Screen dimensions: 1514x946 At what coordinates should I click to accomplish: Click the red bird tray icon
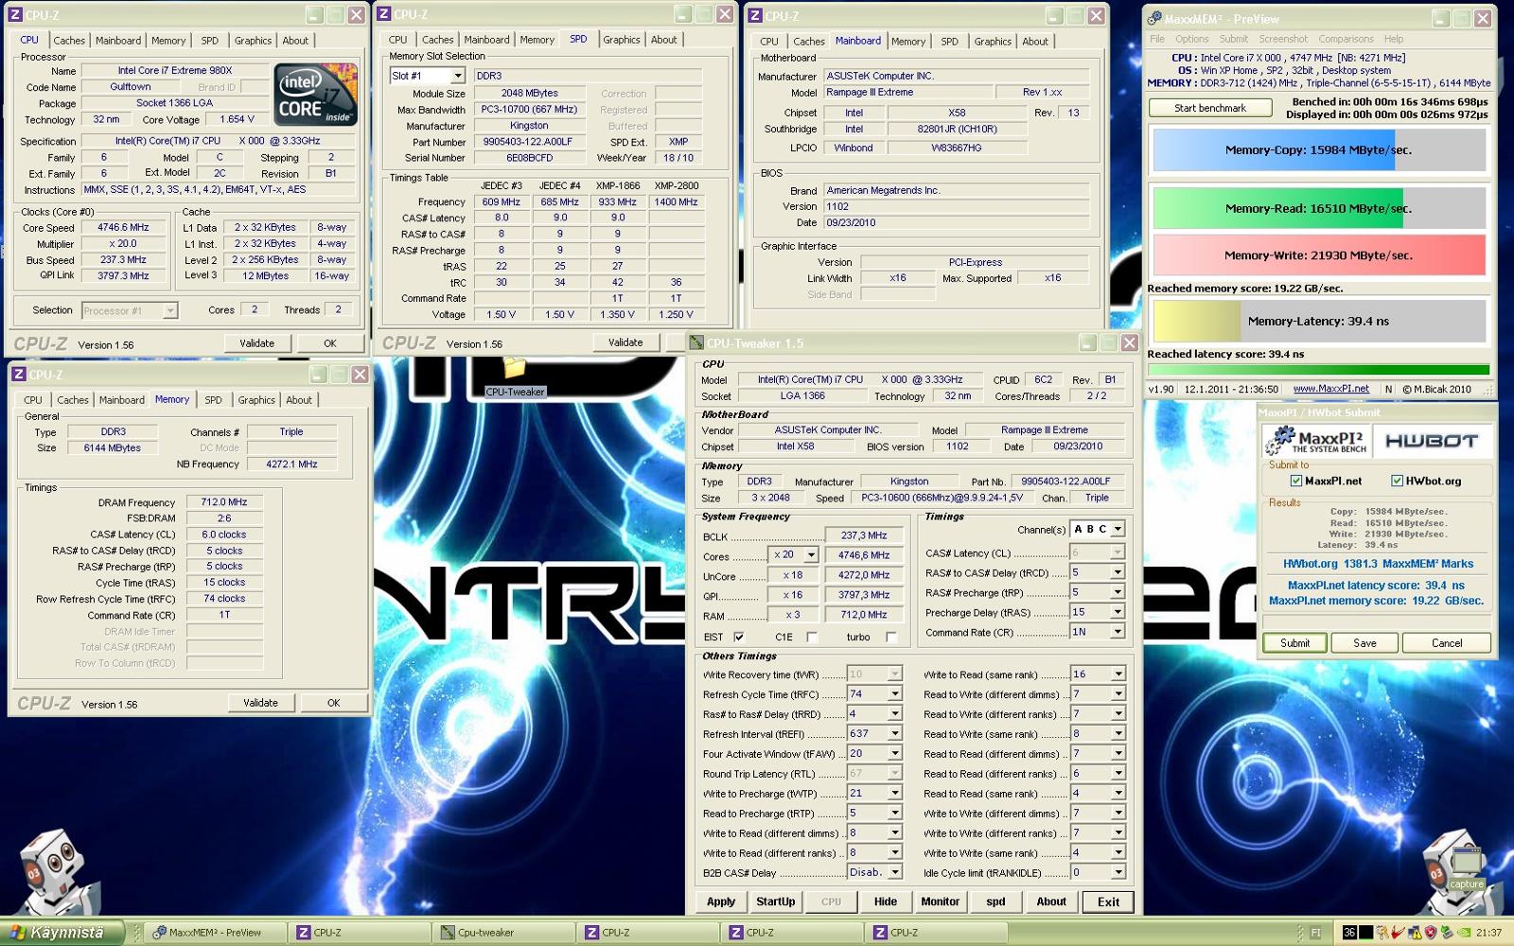(x=1397, y=932)
